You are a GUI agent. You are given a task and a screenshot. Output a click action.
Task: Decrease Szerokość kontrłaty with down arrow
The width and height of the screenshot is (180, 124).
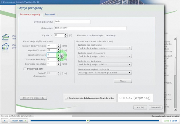(x=59, y=65)
